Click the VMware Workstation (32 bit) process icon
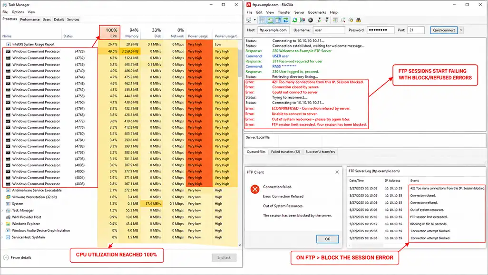Image resolution: width=488 pixels, height=275 pixels. (x=8, y=197)
